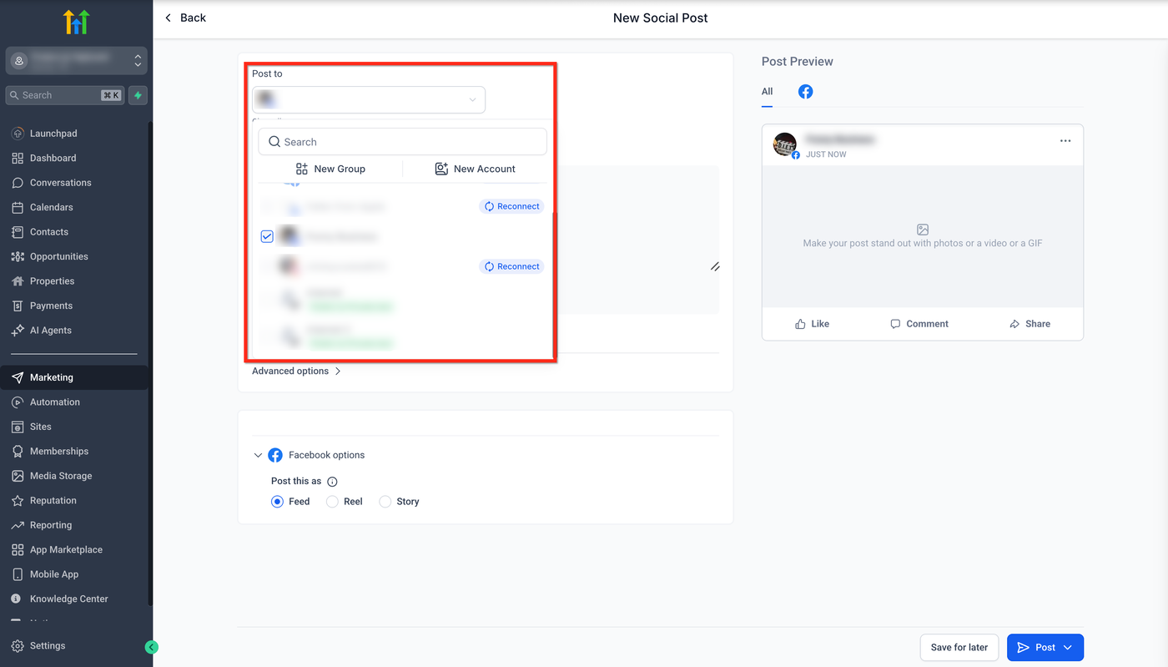Collapse the sidebar with green arrow button
Viewport: 1168px width, 667px height.
coord(151,647)
